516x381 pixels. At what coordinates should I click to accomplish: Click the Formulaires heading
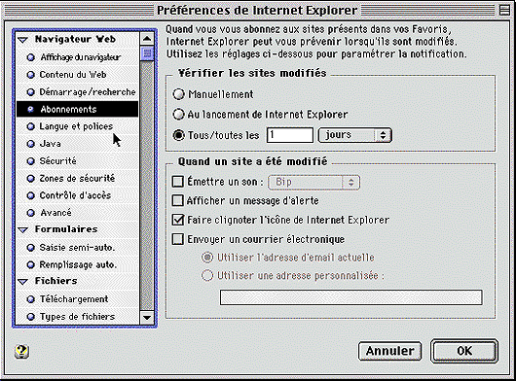[66, 229]
